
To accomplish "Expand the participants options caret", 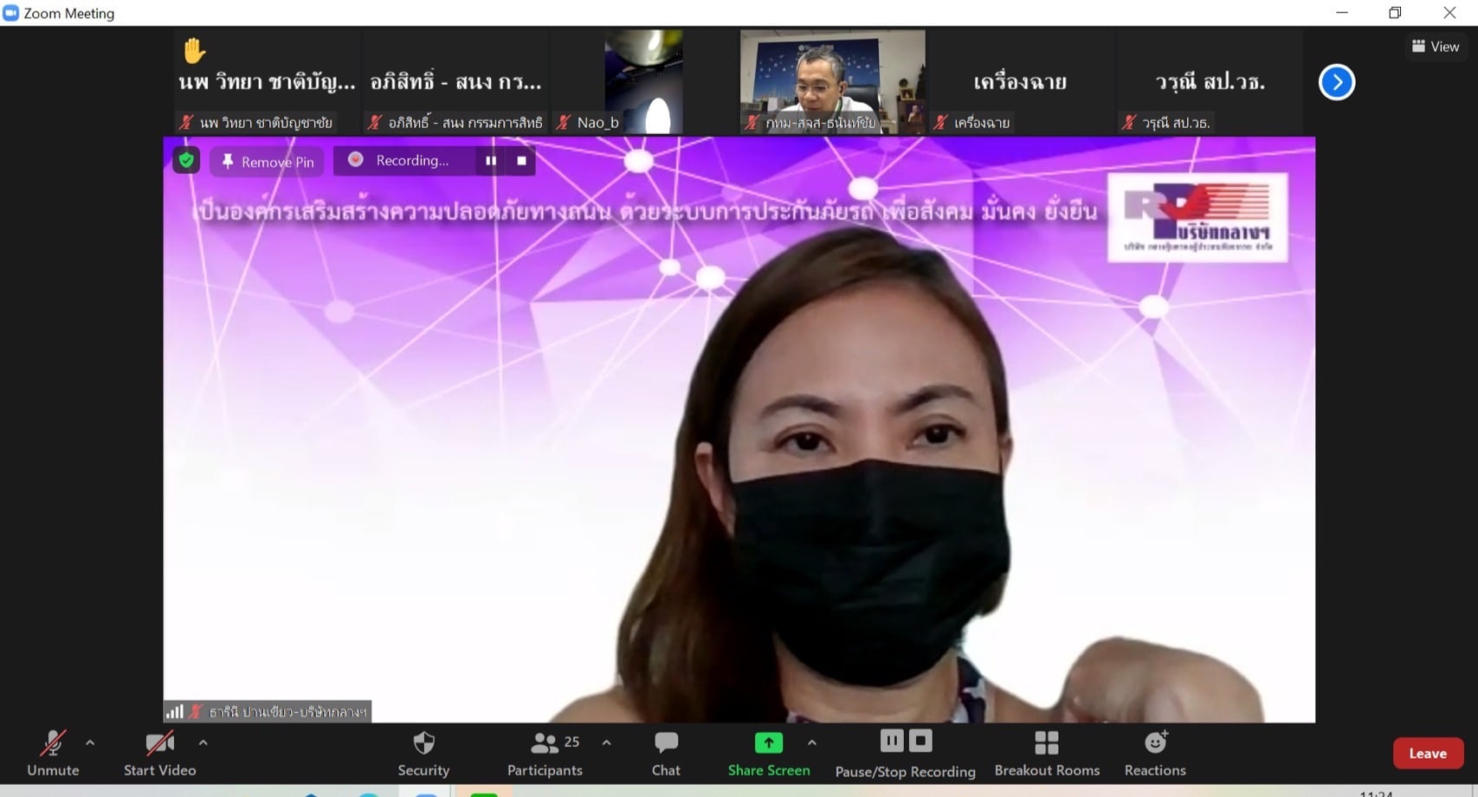I will point(606,742).
